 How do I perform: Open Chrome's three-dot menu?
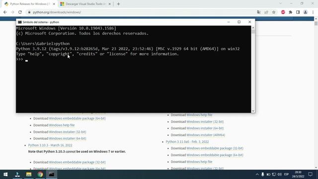313,12
